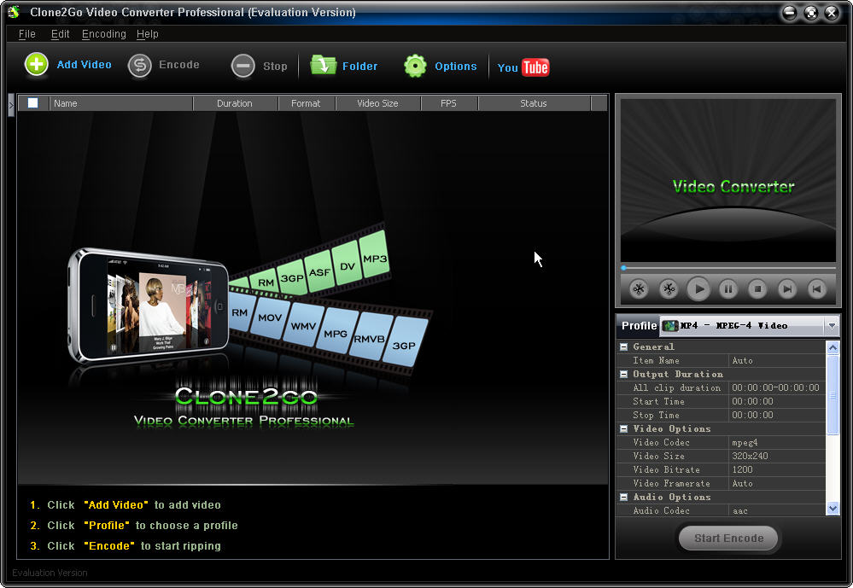
Task: Click the Options label in toolbar
Action: [x=455, y=67]
